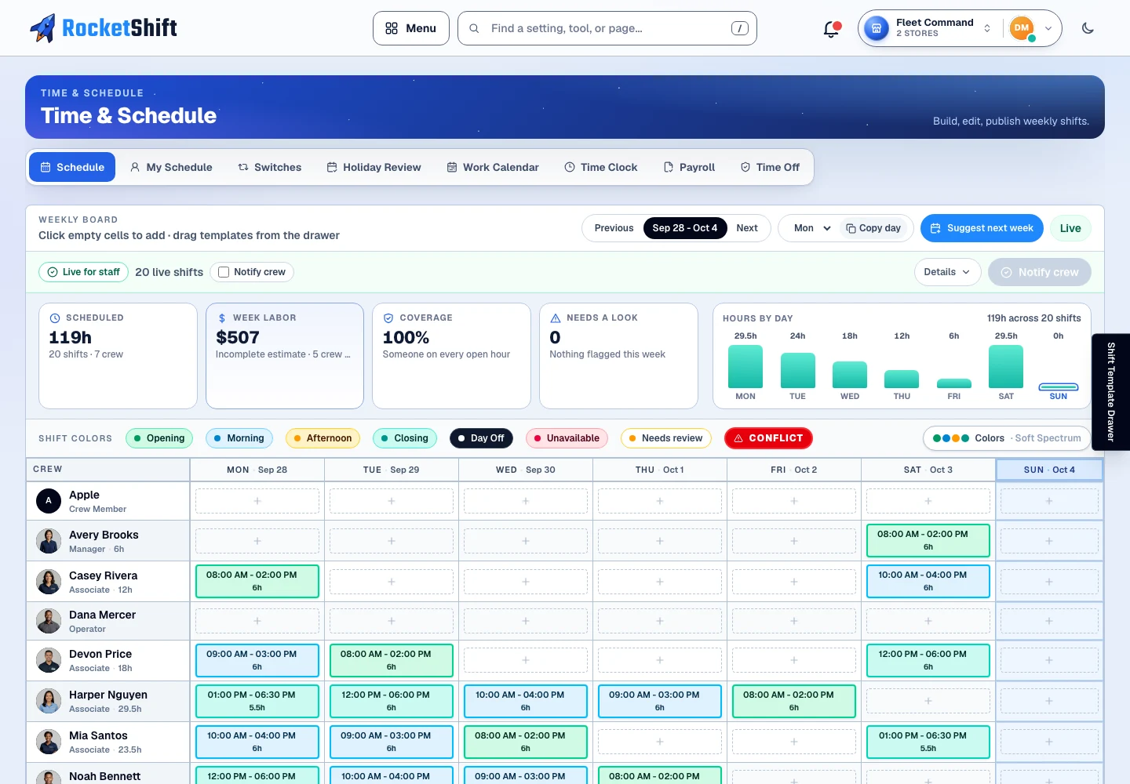Select the SUN Oct 4 column header
Image resolution: width=1130 pixels, height=784 pixels.
(1049, 470)
